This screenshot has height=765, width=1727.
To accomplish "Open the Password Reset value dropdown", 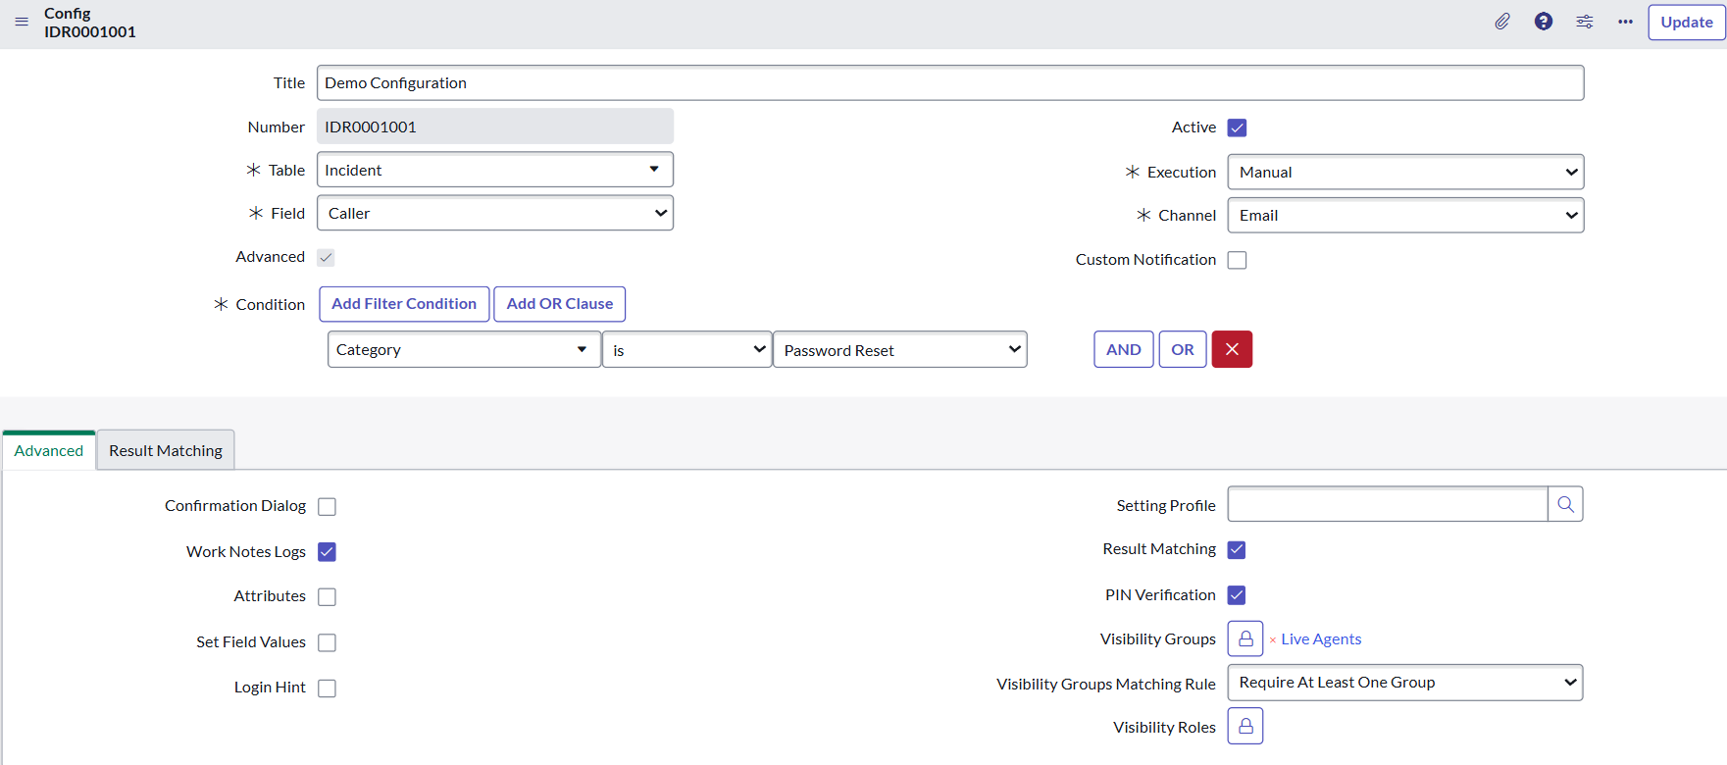I will (x=900, y=349).
